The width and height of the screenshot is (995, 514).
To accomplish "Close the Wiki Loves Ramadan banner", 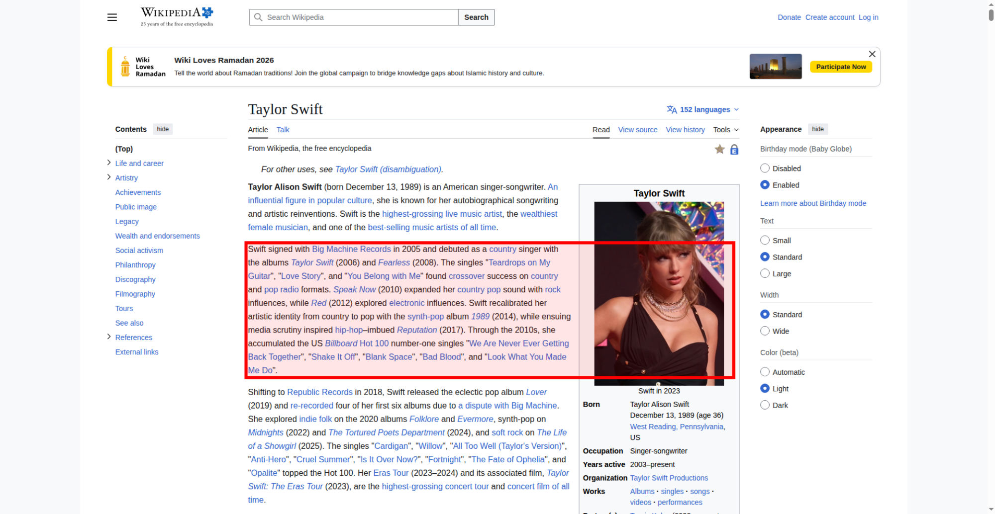I will click(872, 54).
